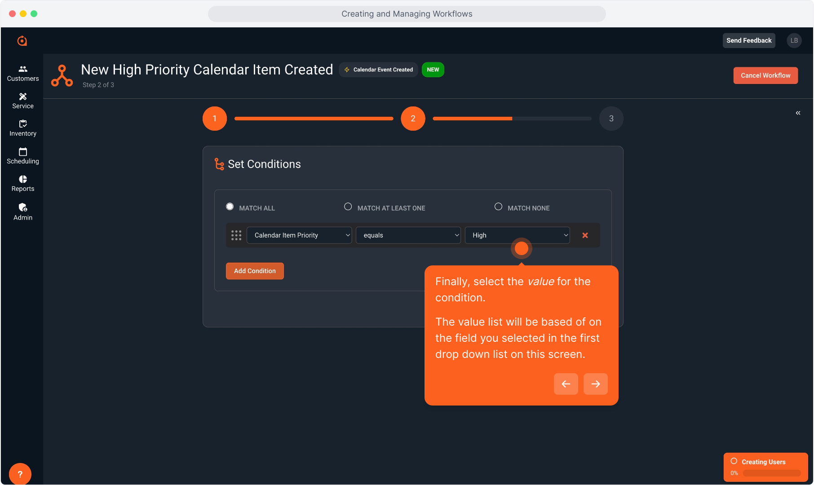The image size is (814, 485).
Task: Click the Set Conditions heading
Action: pos(264,164)
